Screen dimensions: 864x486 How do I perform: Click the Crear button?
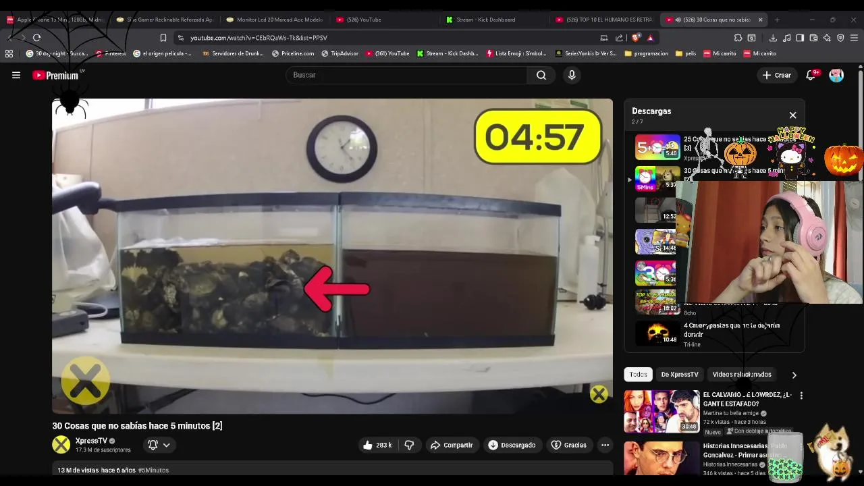tap(777, 75)
